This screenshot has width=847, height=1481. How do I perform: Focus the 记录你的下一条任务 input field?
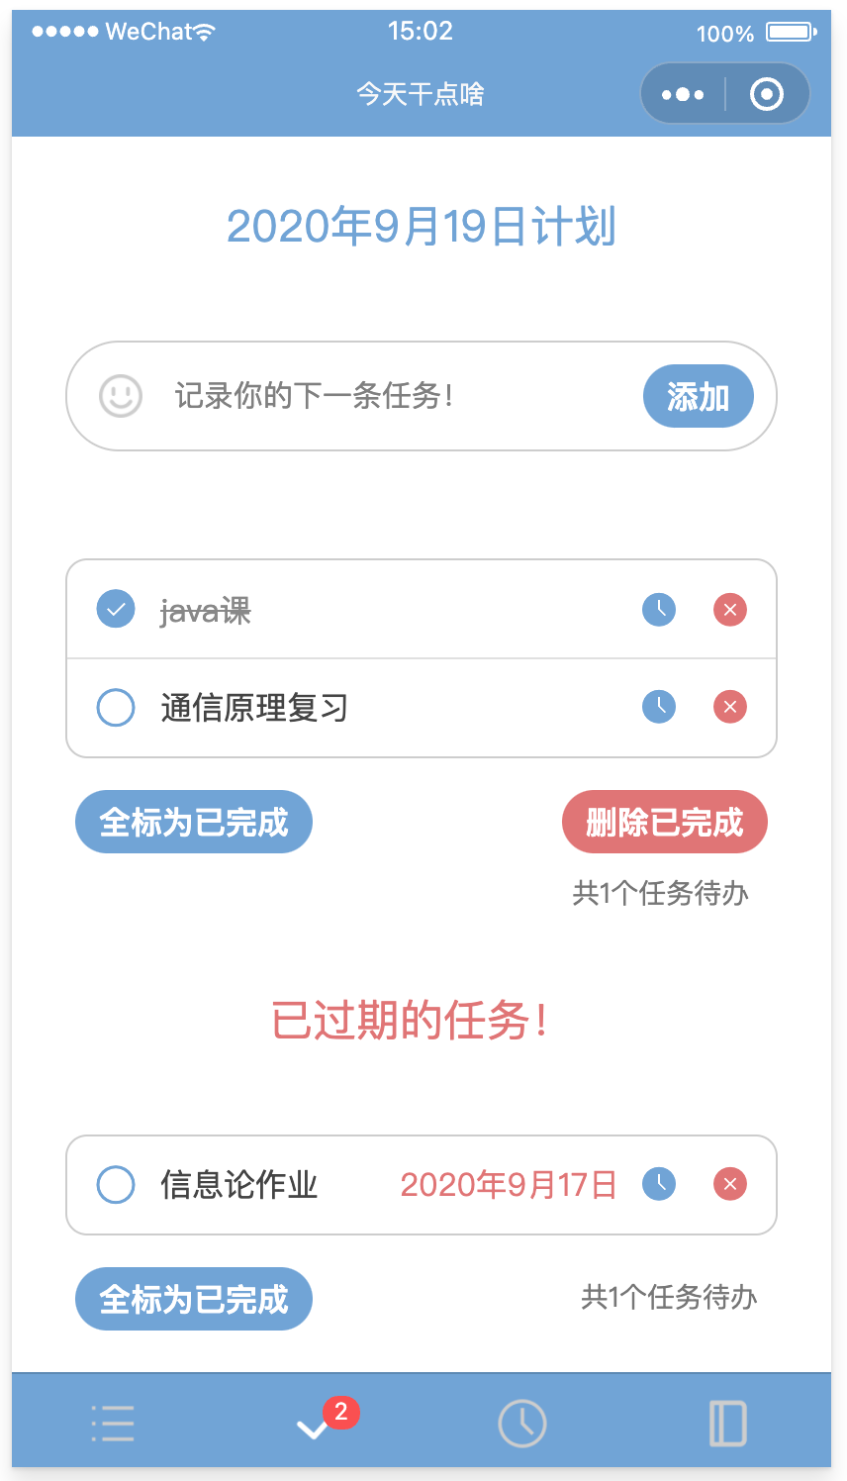click(x=396, y=396)
